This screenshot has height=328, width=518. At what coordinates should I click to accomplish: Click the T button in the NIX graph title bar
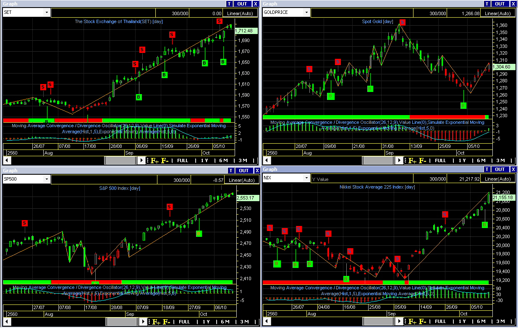(487, 169)
